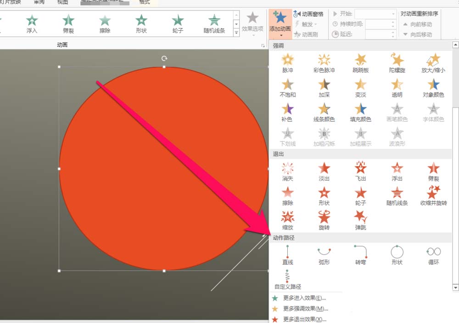This screenshot has width=459, height=323.
Task: Apply the 形状 entrance animation in gallery
Action: coord(141,24)
